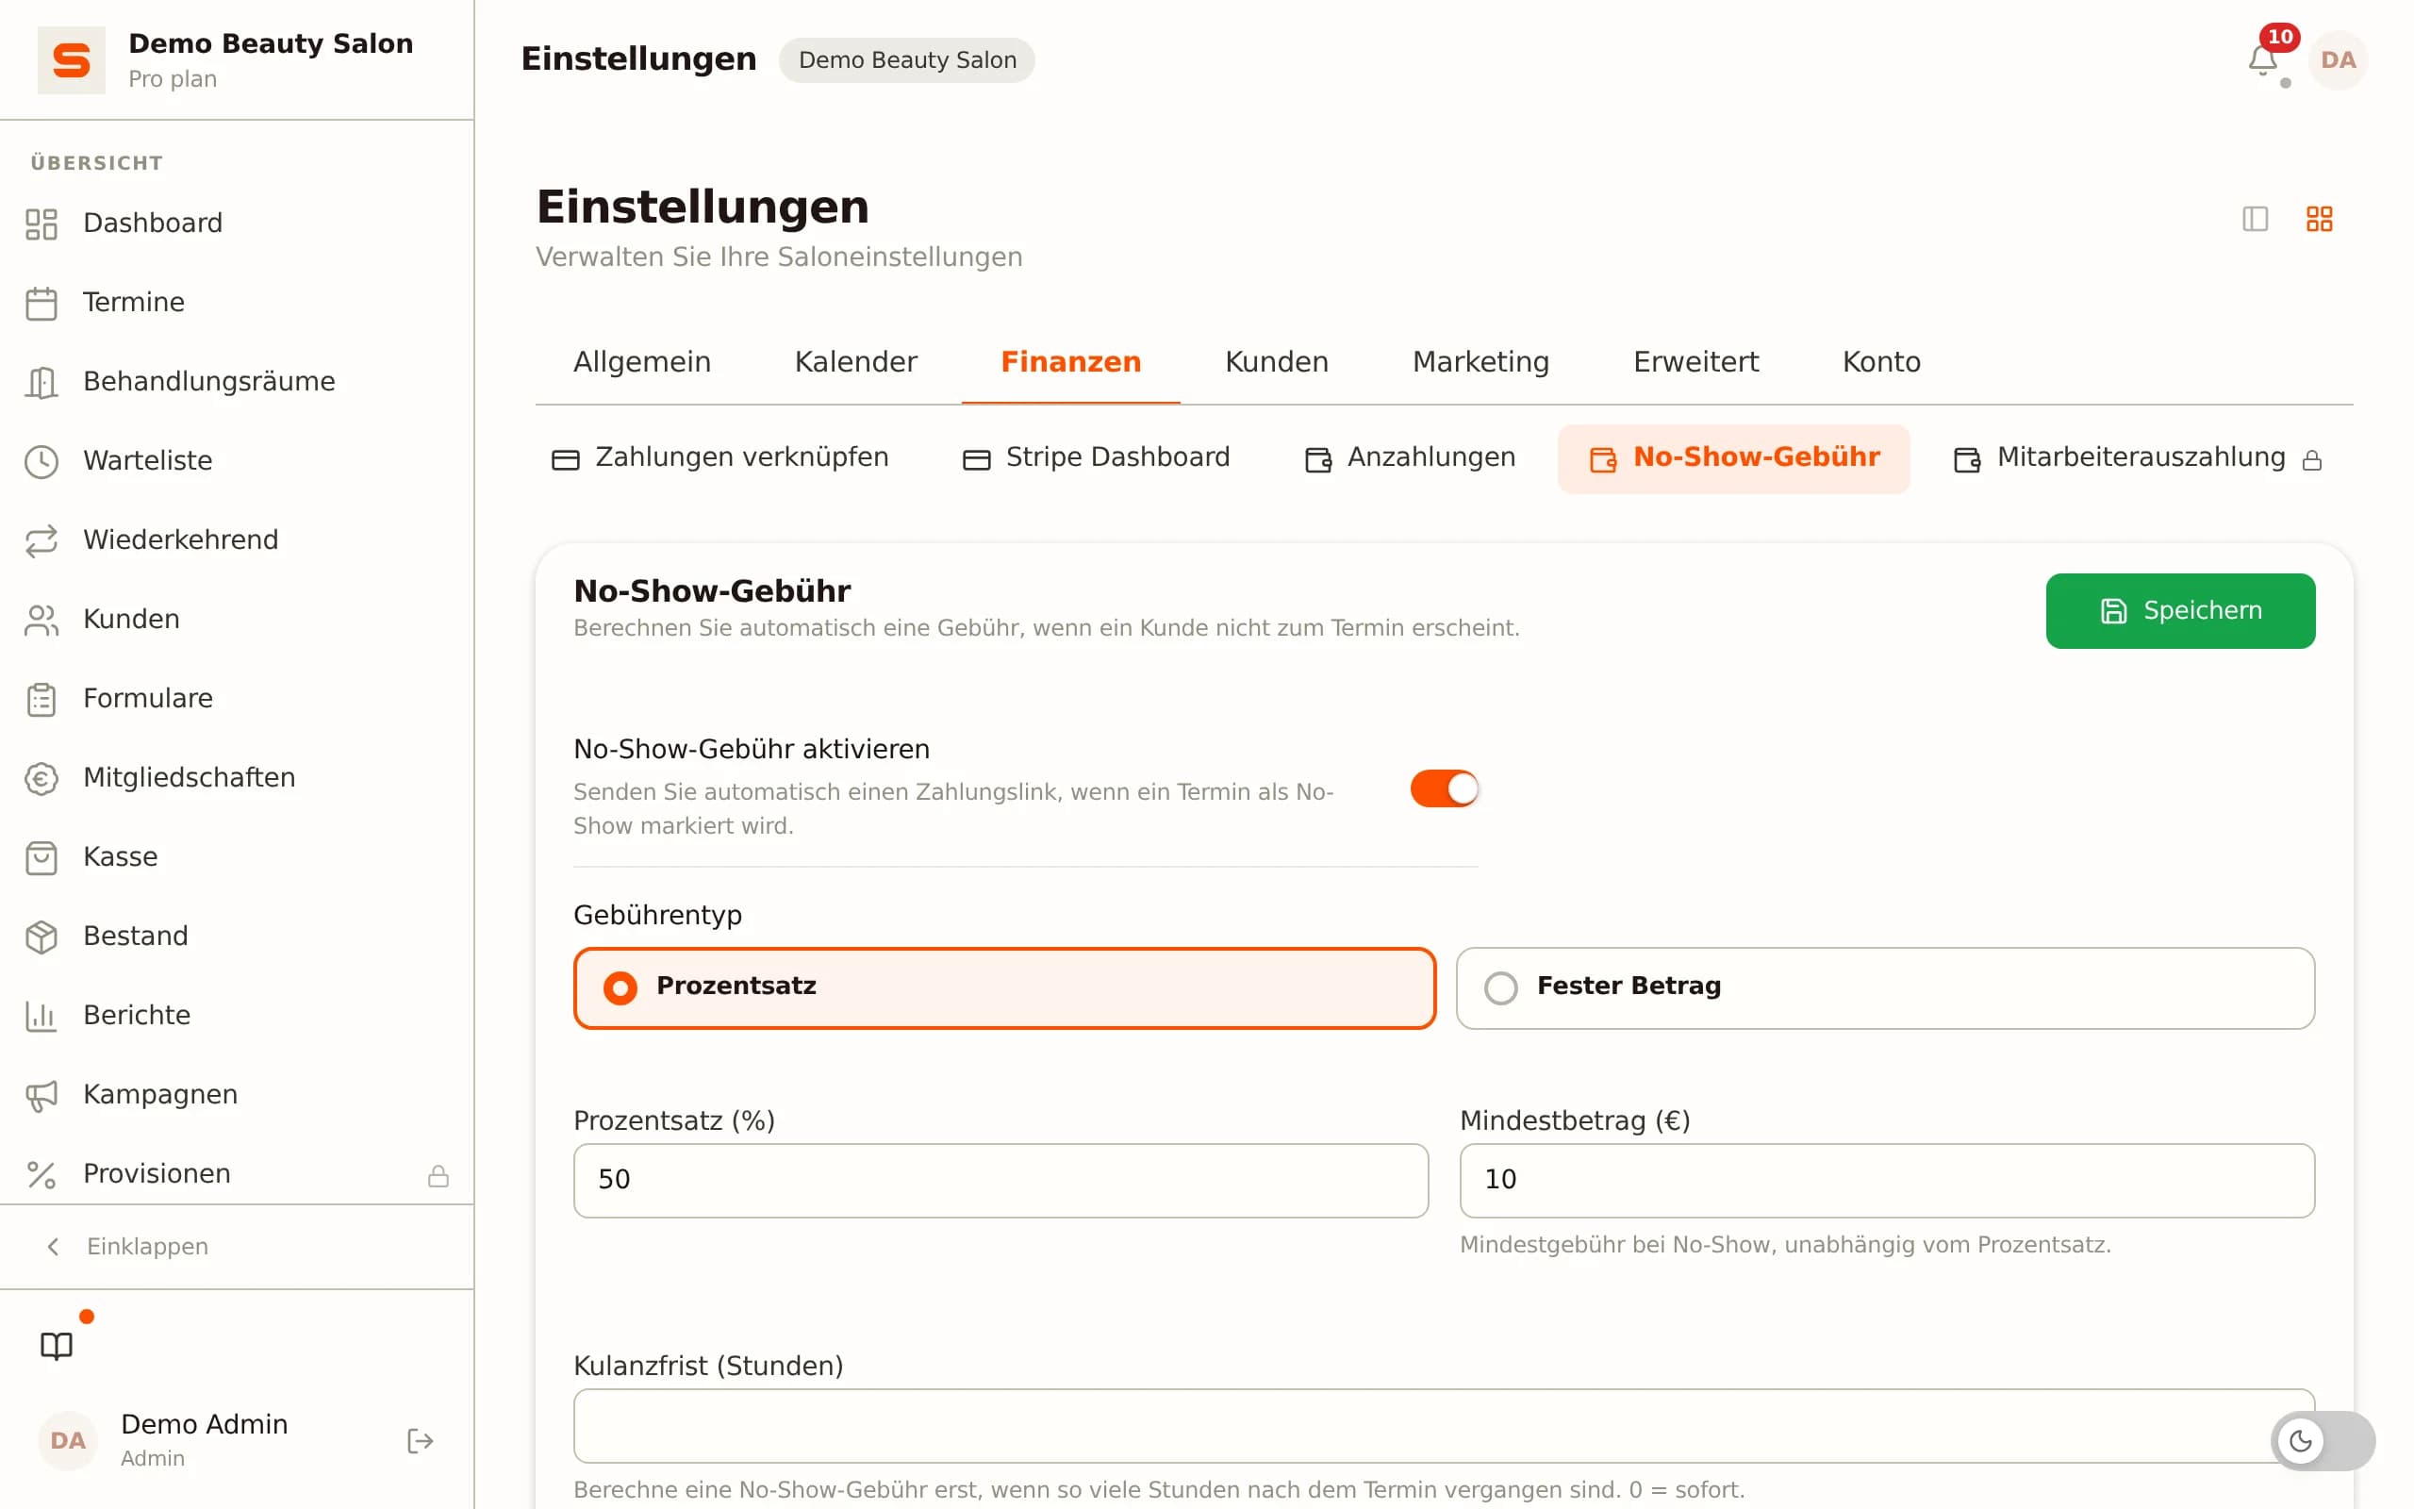Click the Prozentsatz (%) input field
This screenshot has width=2414, height=1509.
point(1000,1181)
